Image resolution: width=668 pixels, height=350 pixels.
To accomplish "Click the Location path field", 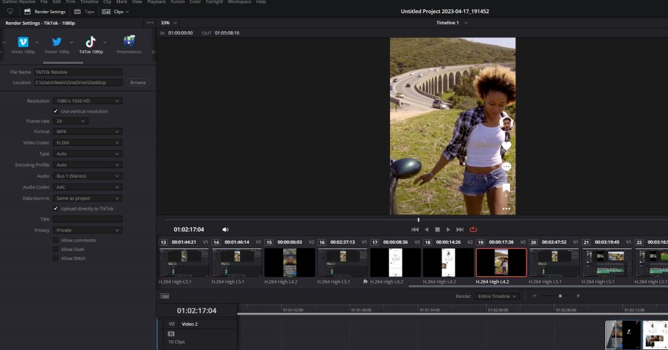I will coord(78,83).
